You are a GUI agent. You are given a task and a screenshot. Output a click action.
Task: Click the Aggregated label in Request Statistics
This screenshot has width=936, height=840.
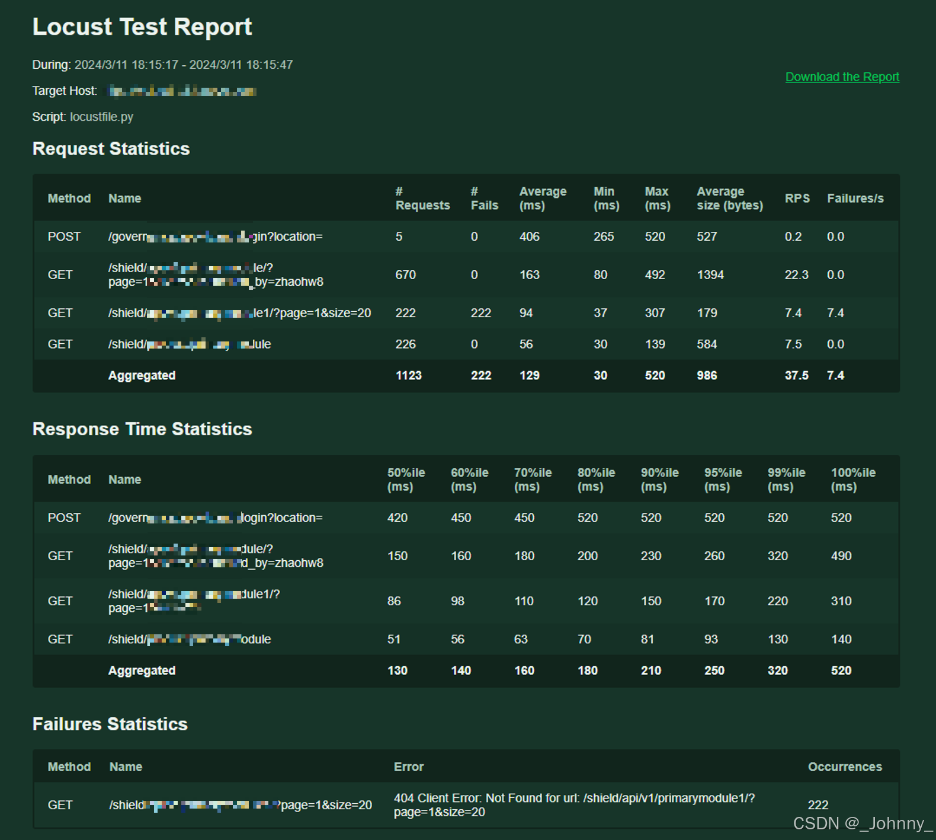(x=142, y=376)
